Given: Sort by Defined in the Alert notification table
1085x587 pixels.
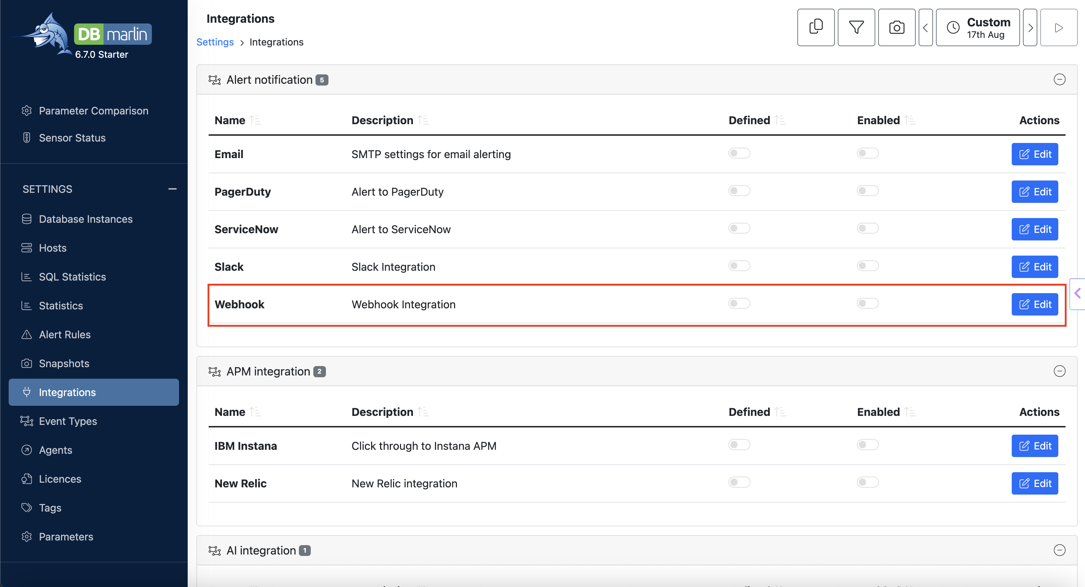Looking at the screenshot, I should pyautogui.click(x=780, y=121).
